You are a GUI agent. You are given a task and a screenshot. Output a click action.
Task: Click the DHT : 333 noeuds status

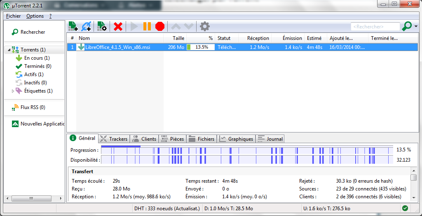click(167, 209)
